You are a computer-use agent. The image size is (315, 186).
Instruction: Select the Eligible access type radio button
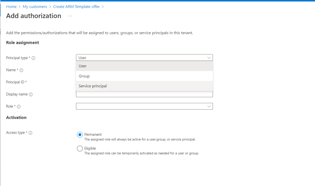point(80,149)
